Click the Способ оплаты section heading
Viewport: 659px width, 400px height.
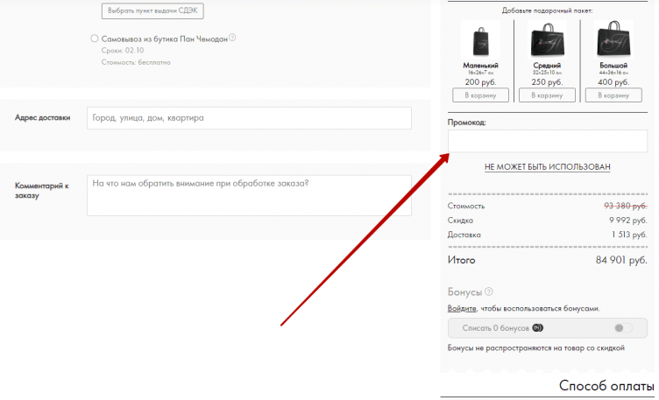click(606, 385)
